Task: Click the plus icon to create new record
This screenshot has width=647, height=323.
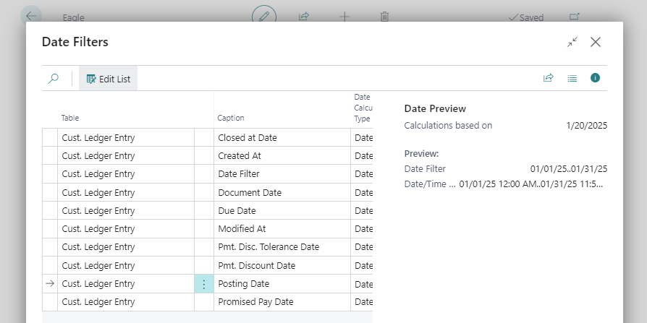Action: 344,16
